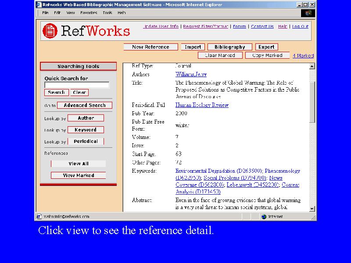
Task: Click the Copy Marked button
Action: 267,56
